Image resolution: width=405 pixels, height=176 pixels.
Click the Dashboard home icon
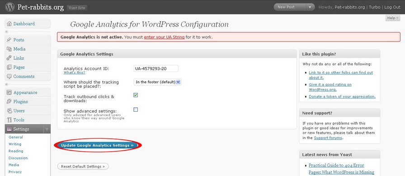tap(9, 24)
